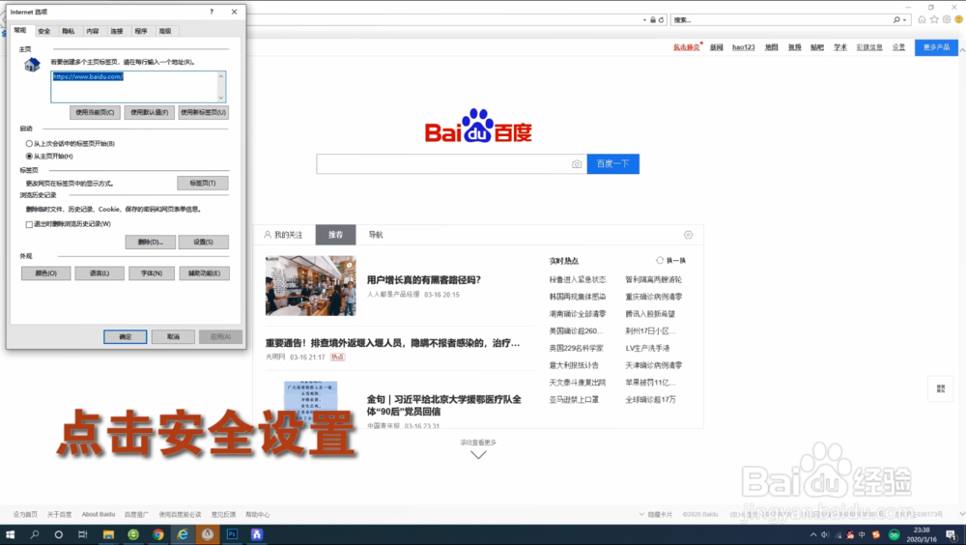This screenshot has width=966, height=545.
Task: Click the help question mark in dialog title
Action: 212,12
